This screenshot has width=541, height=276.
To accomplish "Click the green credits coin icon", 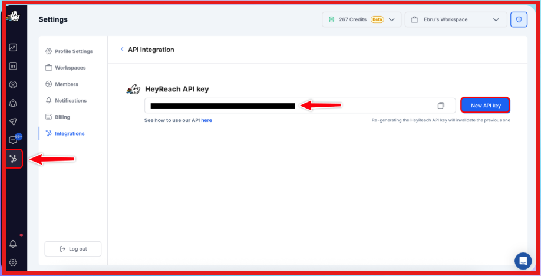I will 331,19.
